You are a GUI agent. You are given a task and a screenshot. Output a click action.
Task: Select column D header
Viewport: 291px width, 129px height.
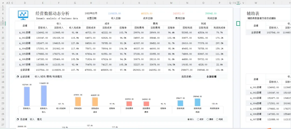[x=25, y=3]
